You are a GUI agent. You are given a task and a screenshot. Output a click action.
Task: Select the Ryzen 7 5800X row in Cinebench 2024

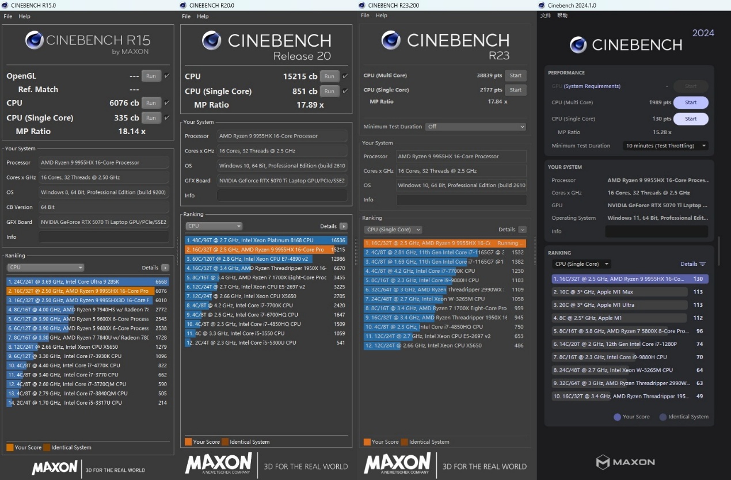pos(630,331)
